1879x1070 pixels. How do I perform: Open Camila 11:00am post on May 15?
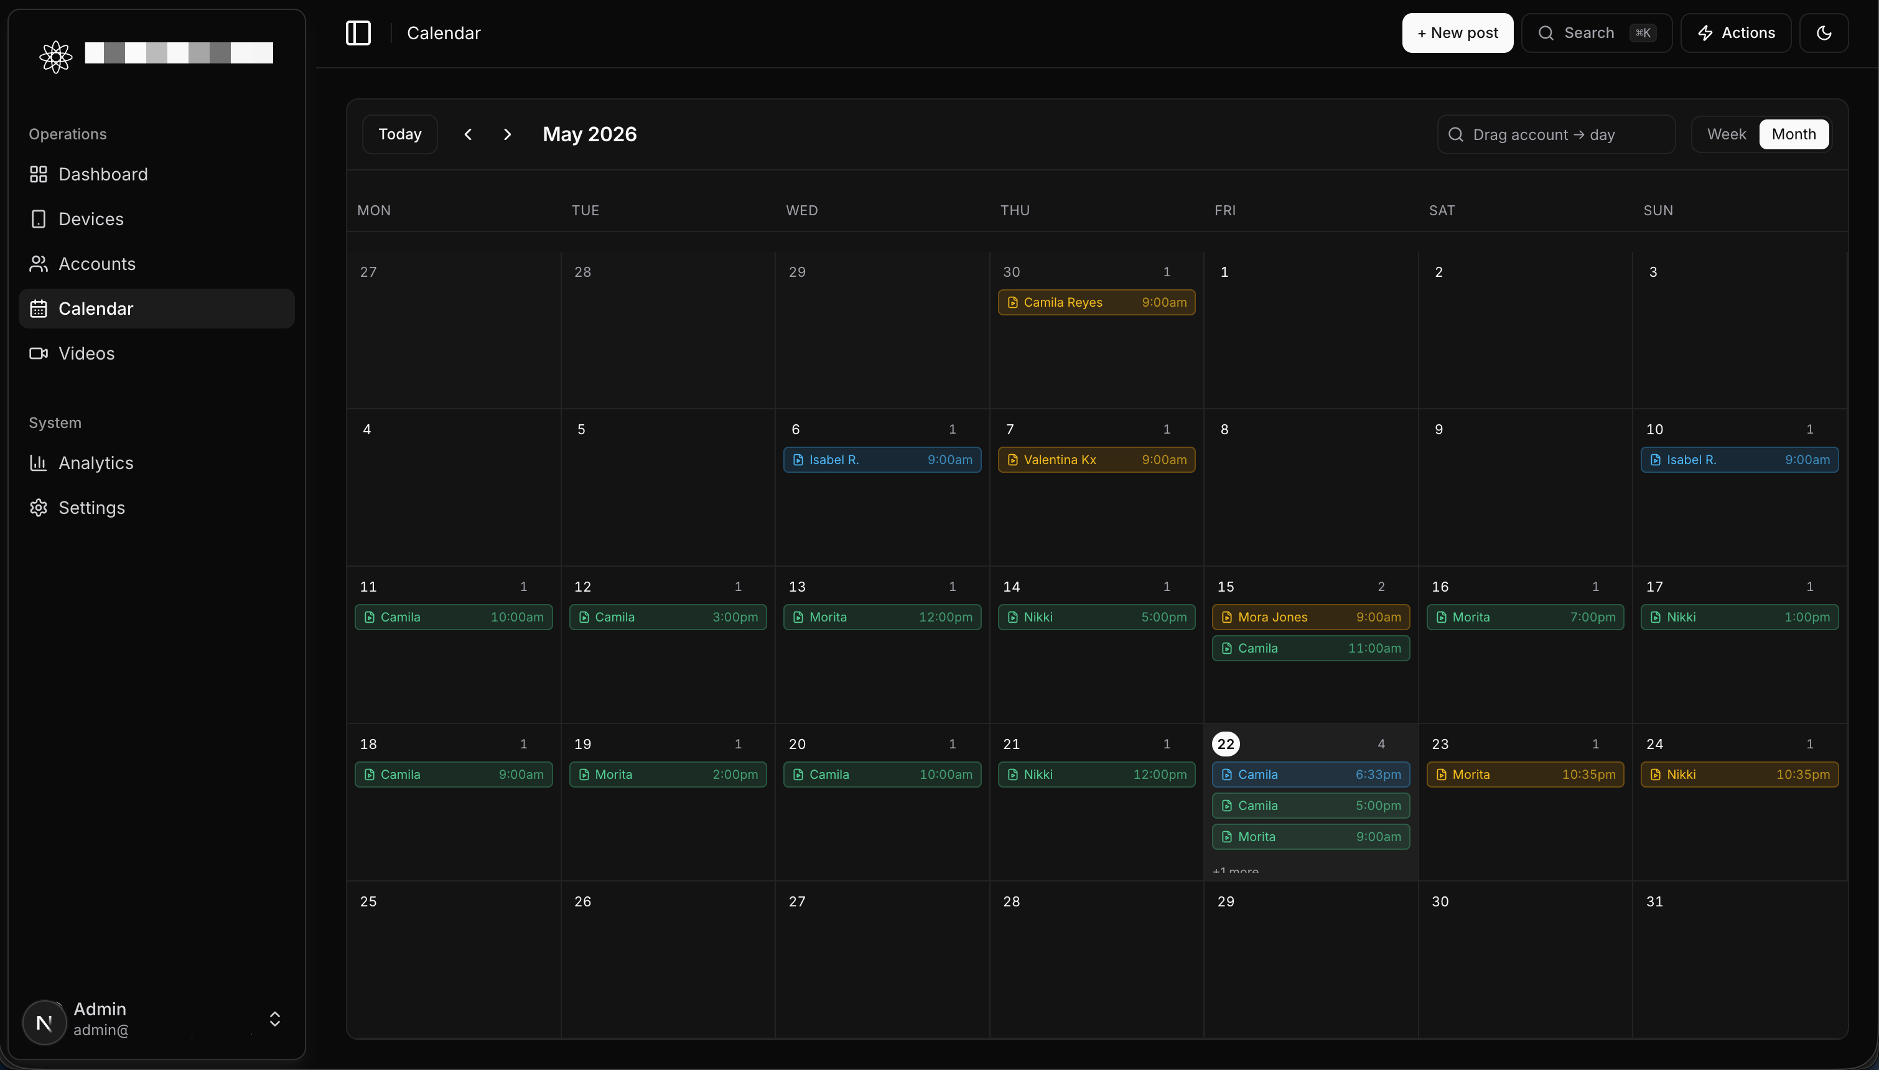click(x=1311, y=648)
